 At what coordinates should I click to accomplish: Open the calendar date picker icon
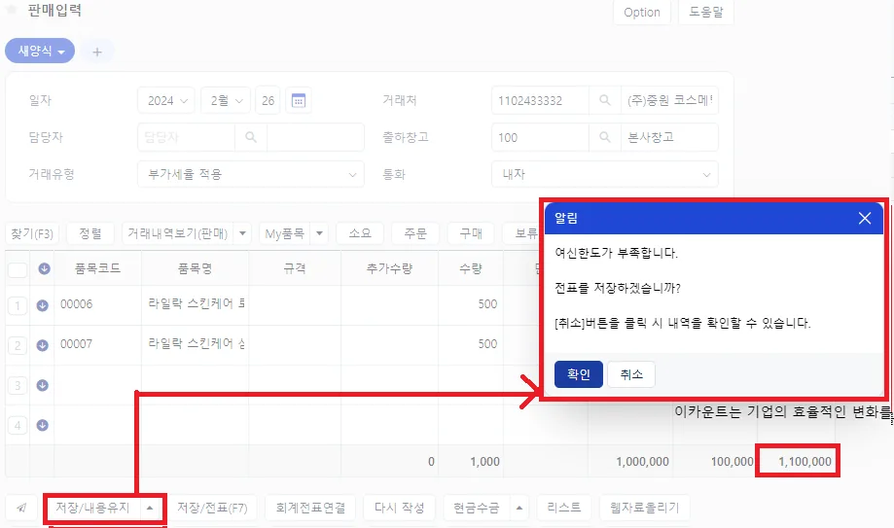[x=299, y=101]
